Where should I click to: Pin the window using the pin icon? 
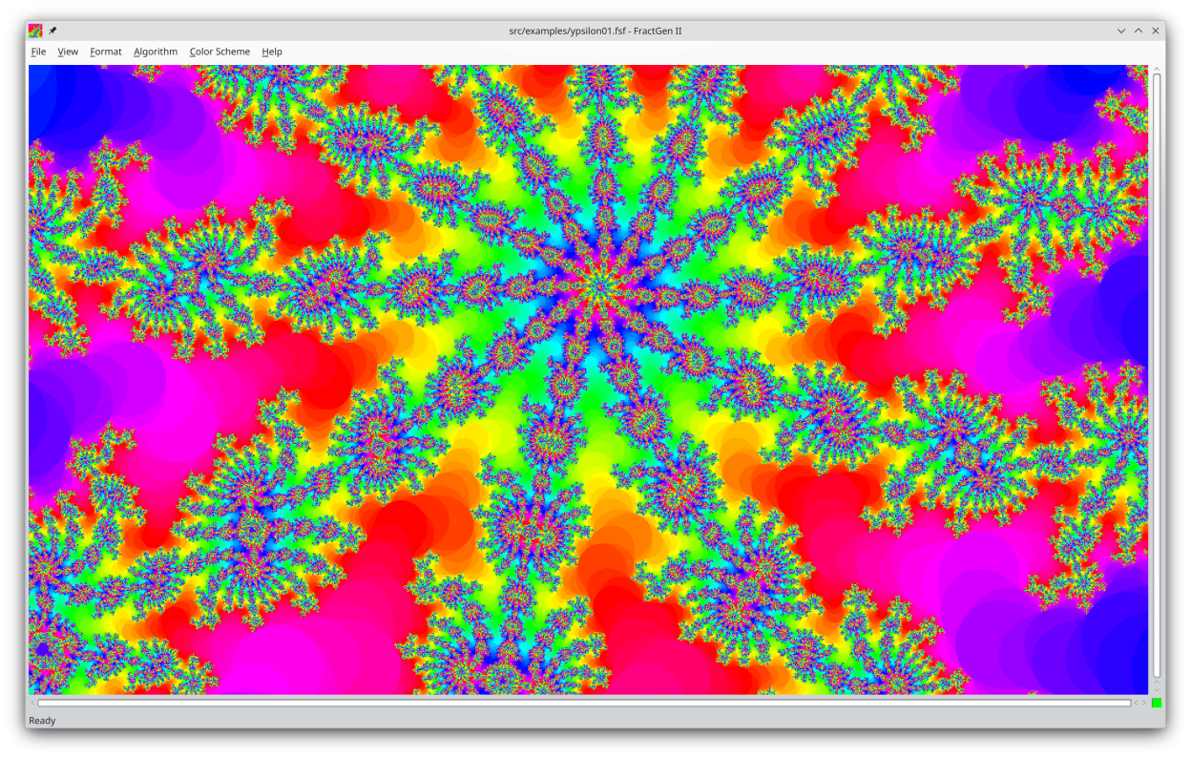[x=52, y=31]
